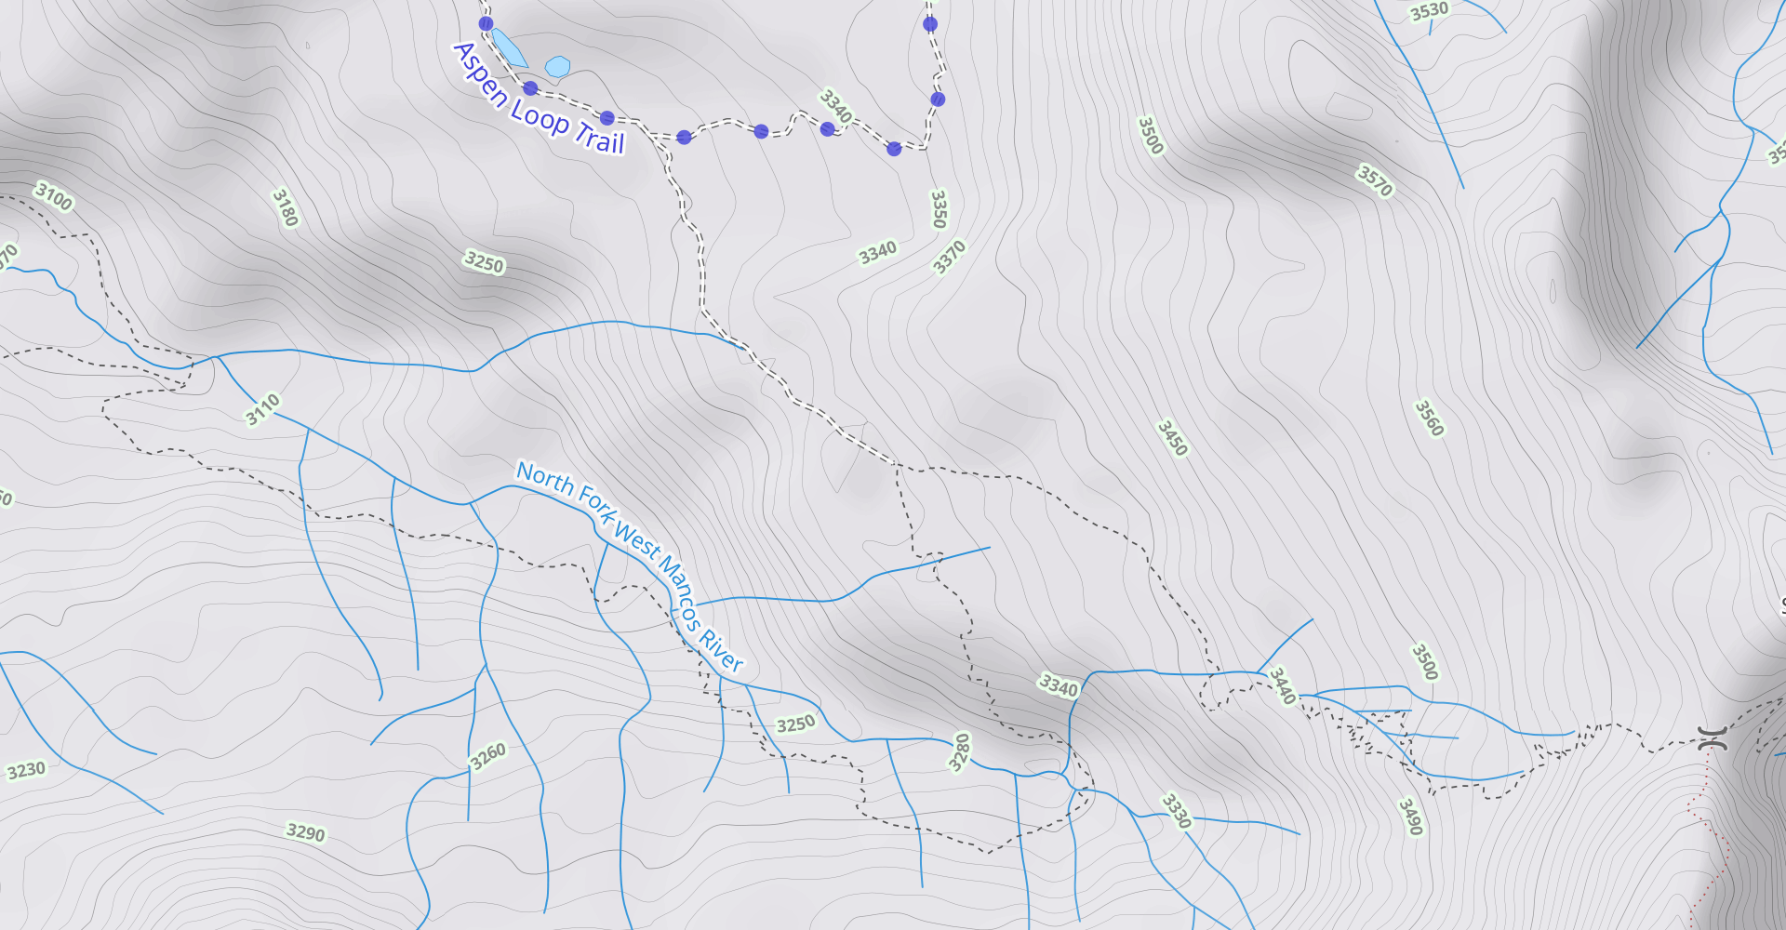Click the mountain pass saddle icon
Screen dimensions: 1786x930
[x=1712, y=738]
